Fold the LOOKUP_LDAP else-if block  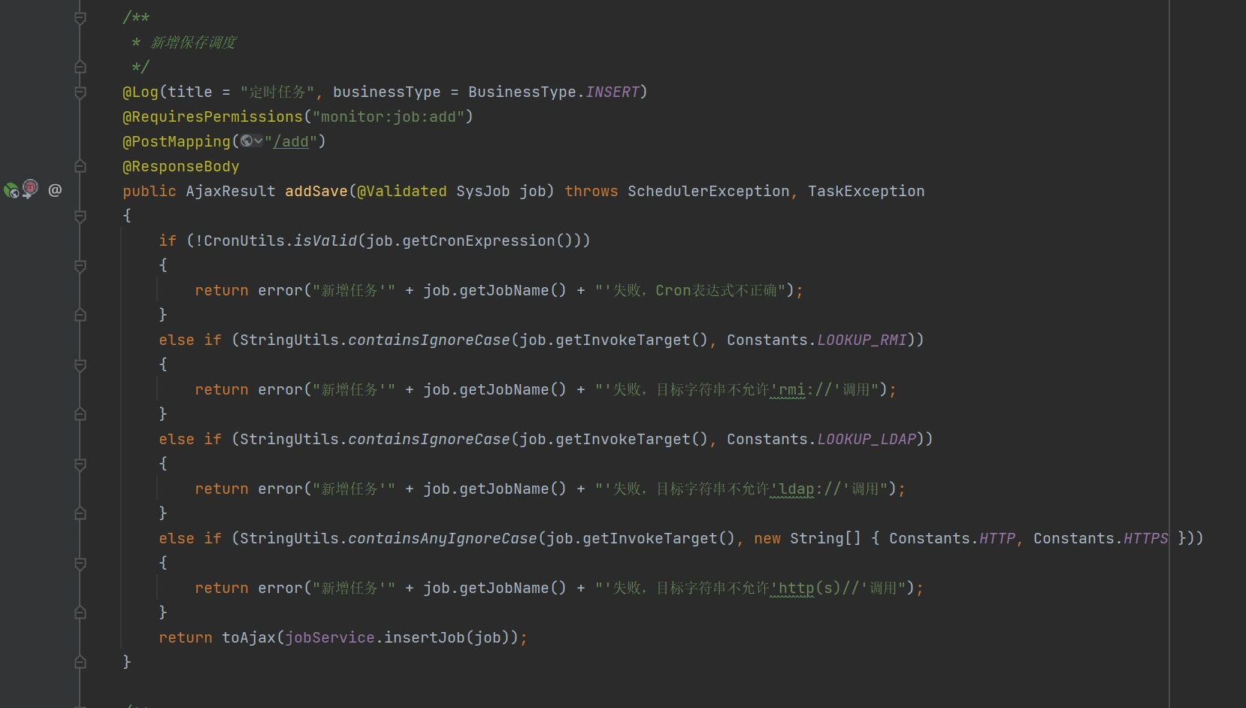(80, 464)
